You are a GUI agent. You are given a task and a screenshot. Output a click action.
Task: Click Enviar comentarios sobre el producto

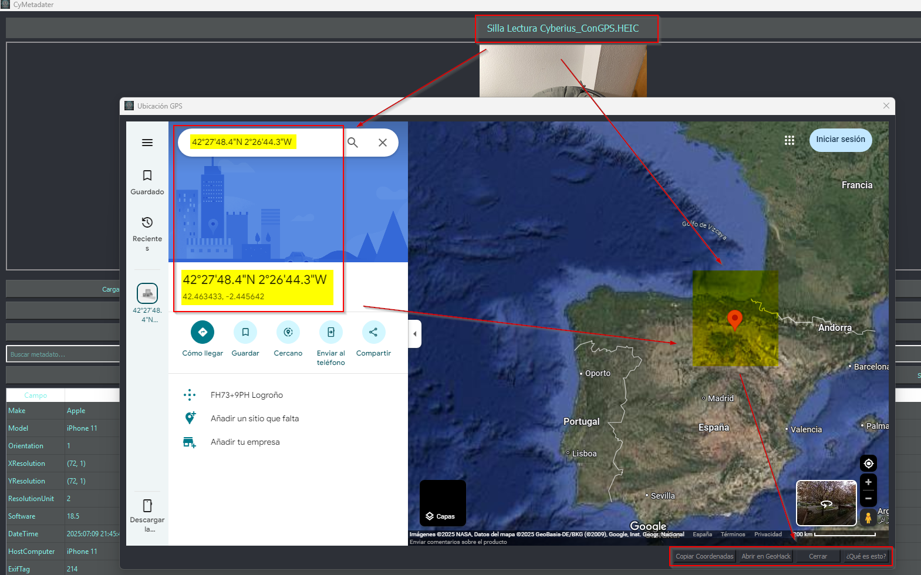tap(458, 542)
